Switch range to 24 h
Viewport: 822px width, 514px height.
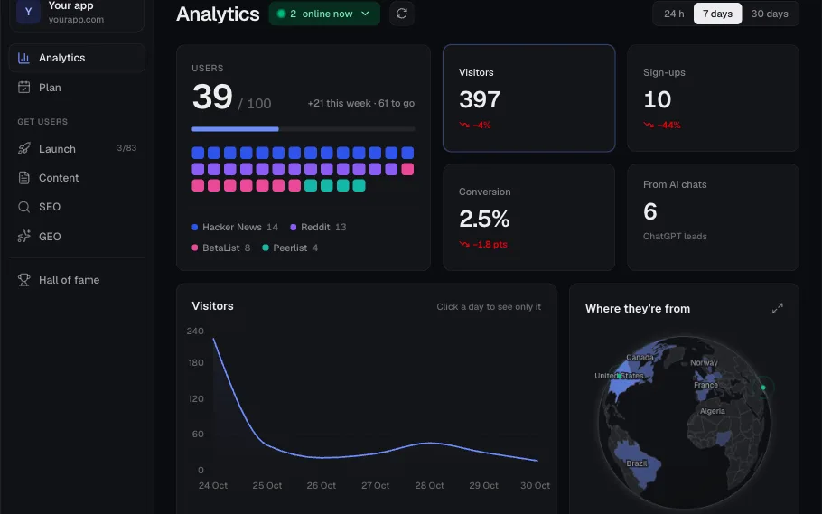[674, 14]
